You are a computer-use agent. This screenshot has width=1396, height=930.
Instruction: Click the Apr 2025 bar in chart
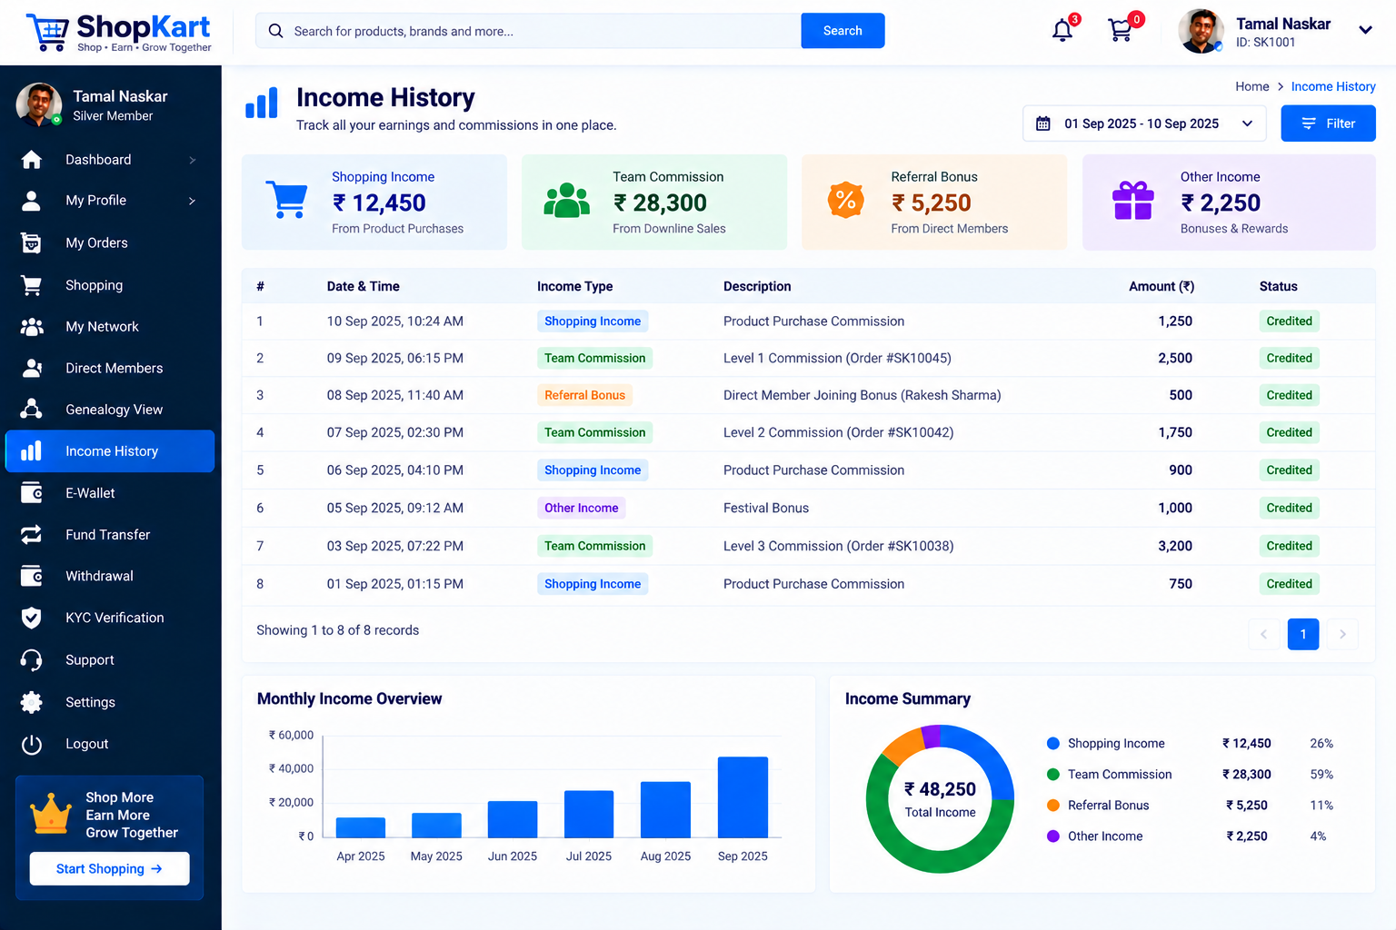pos(361,827)
